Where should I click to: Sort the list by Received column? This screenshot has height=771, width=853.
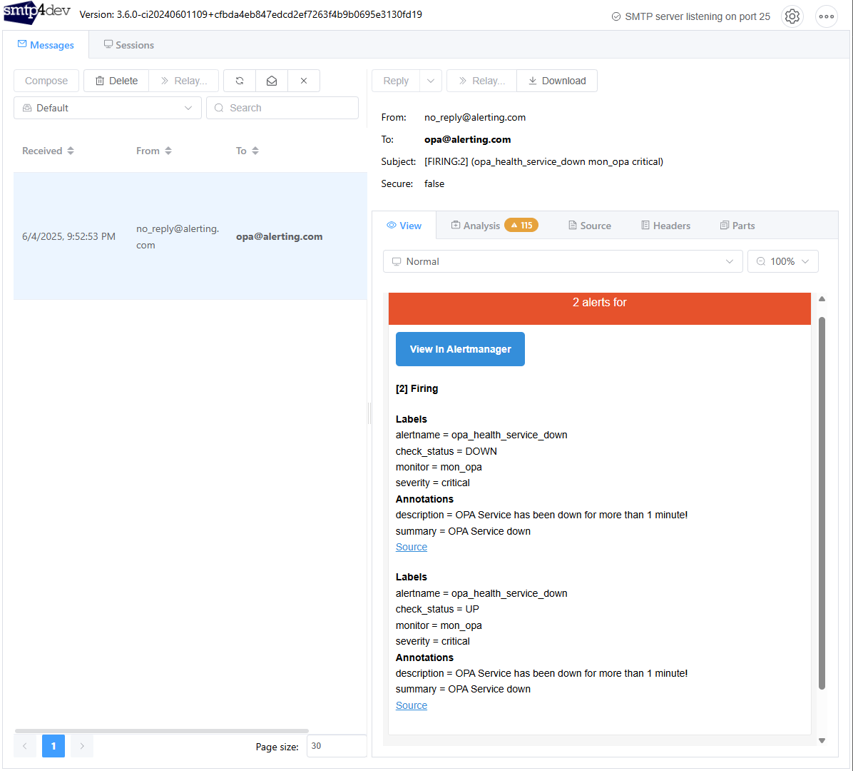click(48, 151)
